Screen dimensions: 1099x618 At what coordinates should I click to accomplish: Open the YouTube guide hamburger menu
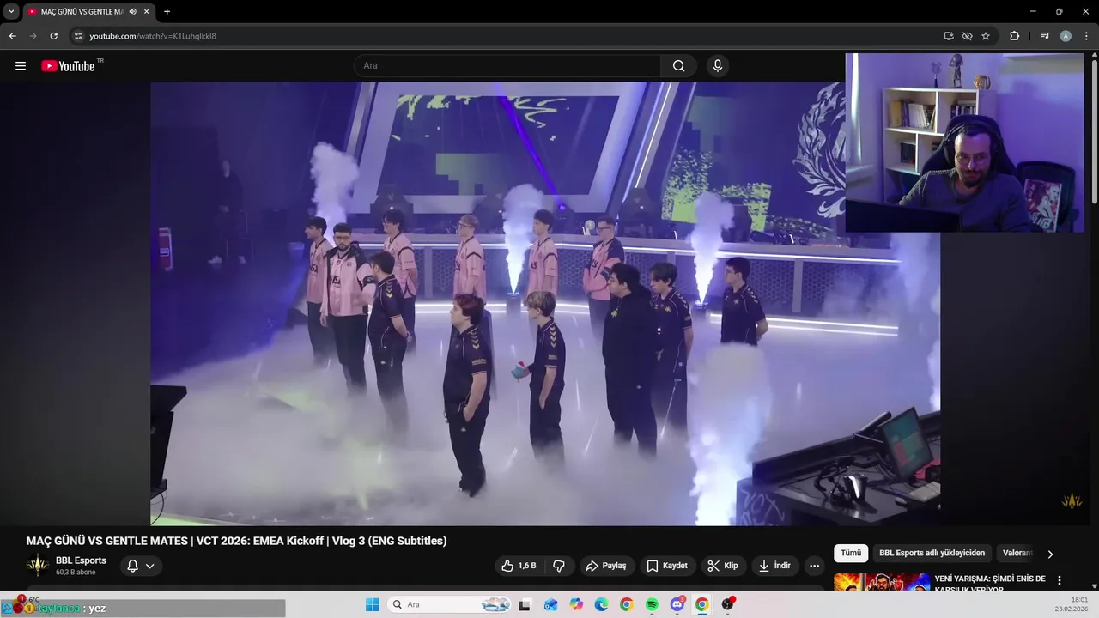(x=21, y=66)
